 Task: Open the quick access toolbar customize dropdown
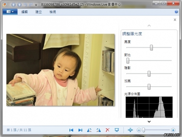click(36, 5)
